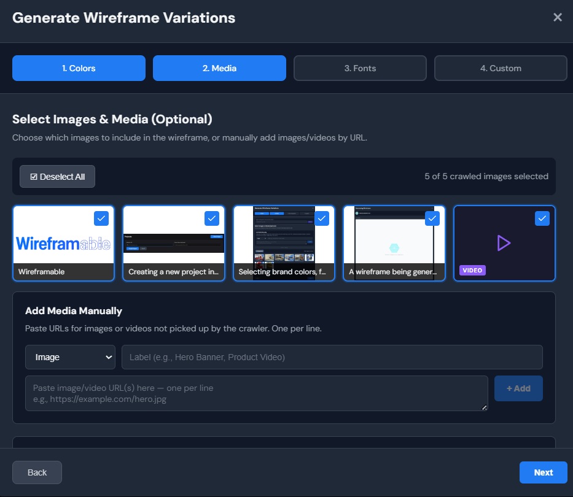
Task: Go back using the Back button
Action: pos(37,472)
